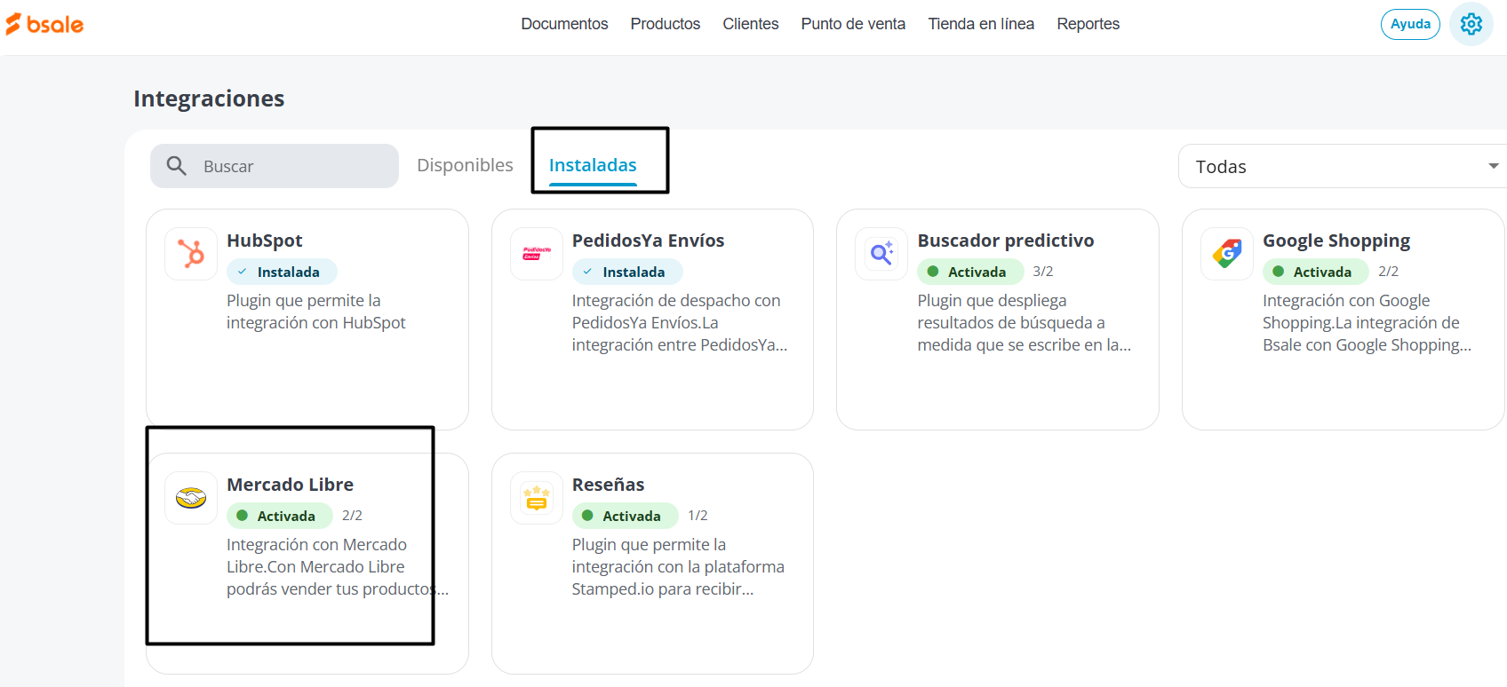
Task: Click the Google Shopping Activada badge
Action: click(1316, 272)
